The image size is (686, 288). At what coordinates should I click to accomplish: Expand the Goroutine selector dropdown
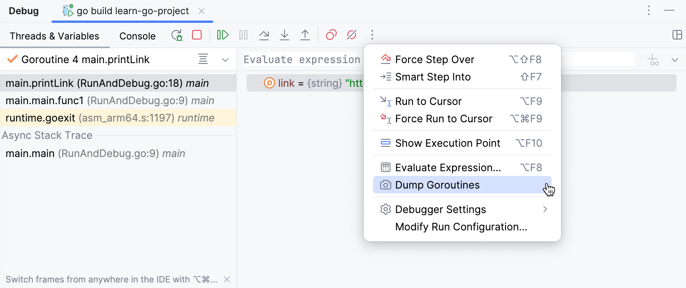pos(225,60)
